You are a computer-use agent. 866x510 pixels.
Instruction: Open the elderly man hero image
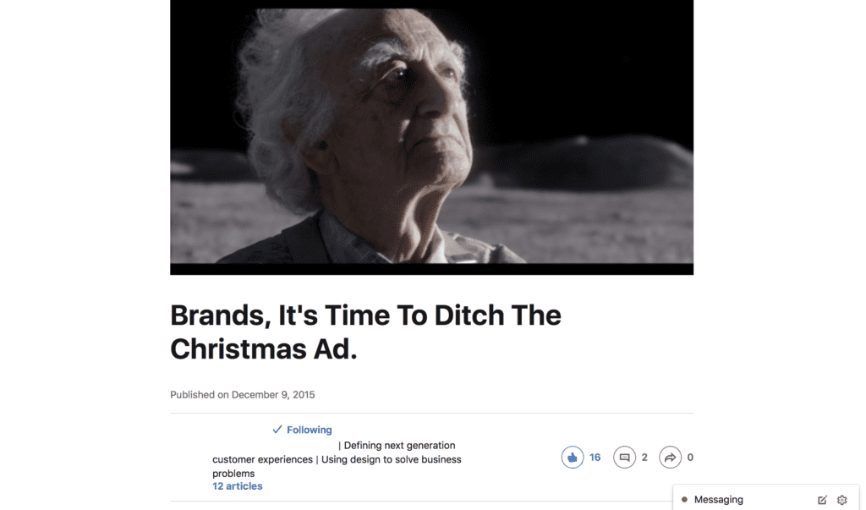point(432,137)
